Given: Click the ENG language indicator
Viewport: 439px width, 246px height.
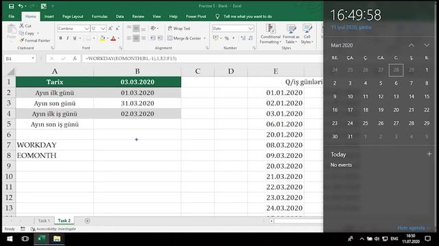Looking at the screenshot, I should (x=394, y=238).
